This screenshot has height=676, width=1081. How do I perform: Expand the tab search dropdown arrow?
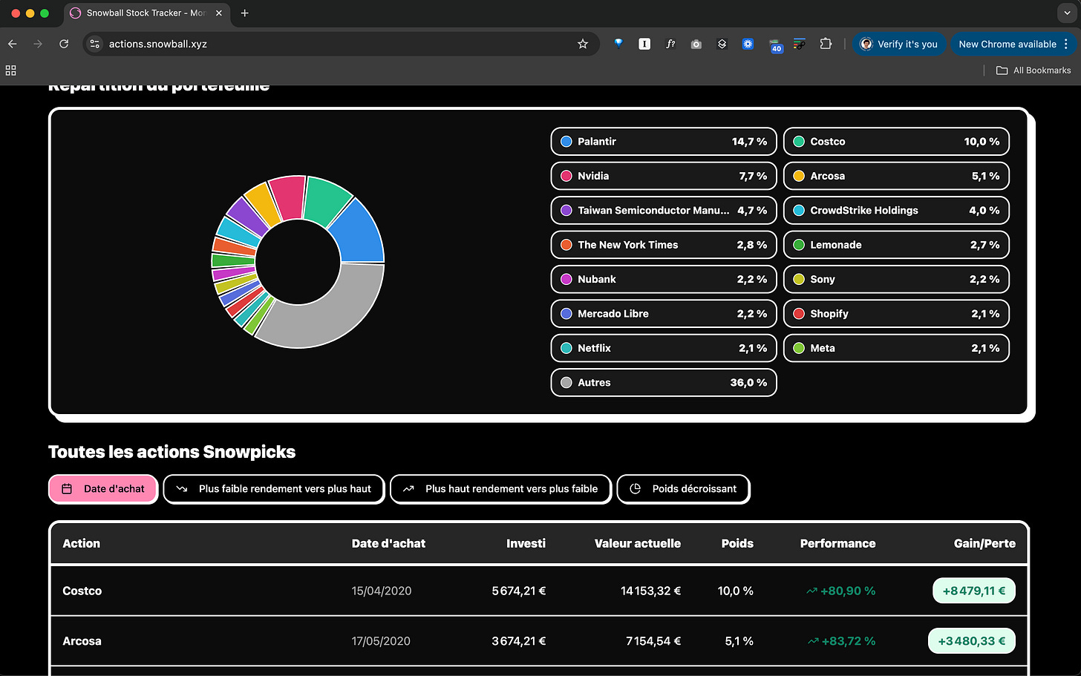pos(1066,13)
